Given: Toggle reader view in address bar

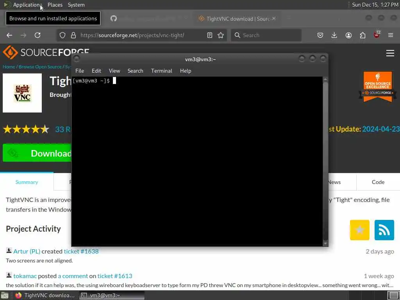Looking at the screenshot, I should pos(210,35).
